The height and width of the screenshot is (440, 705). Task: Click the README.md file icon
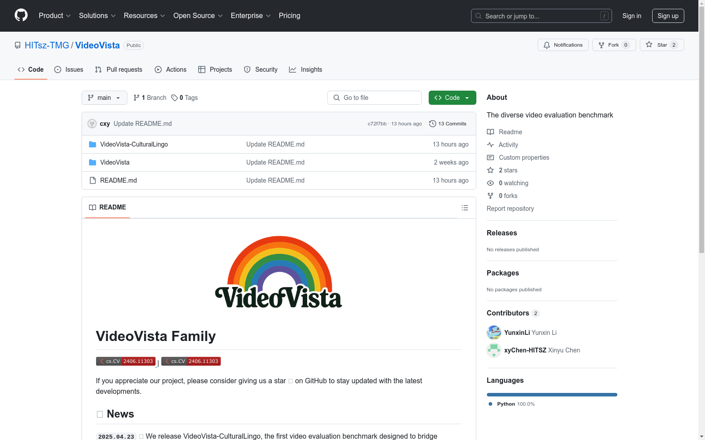[93, 180]
